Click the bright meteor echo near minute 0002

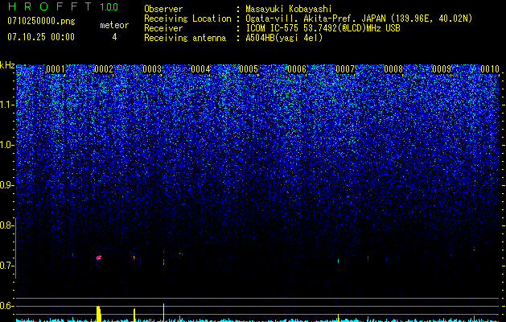tap(99, 258)
